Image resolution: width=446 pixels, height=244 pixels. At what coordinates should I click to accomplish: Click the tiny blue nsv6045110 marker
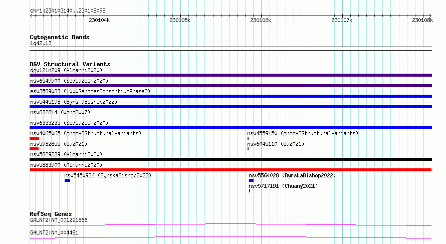click(x=248, y=149)
